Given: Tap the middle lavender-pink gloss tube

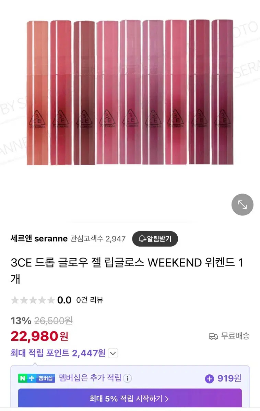Looking at the screenshot, I should click(x=130, y=92).
